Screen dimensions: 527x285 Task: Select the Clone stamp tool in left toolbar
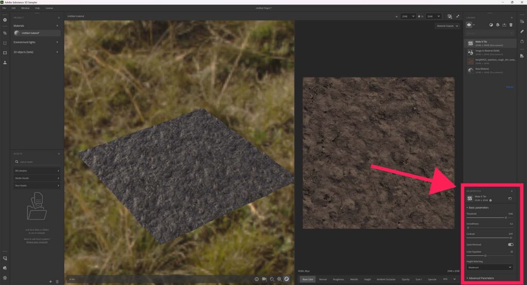(x=5, y=62)
